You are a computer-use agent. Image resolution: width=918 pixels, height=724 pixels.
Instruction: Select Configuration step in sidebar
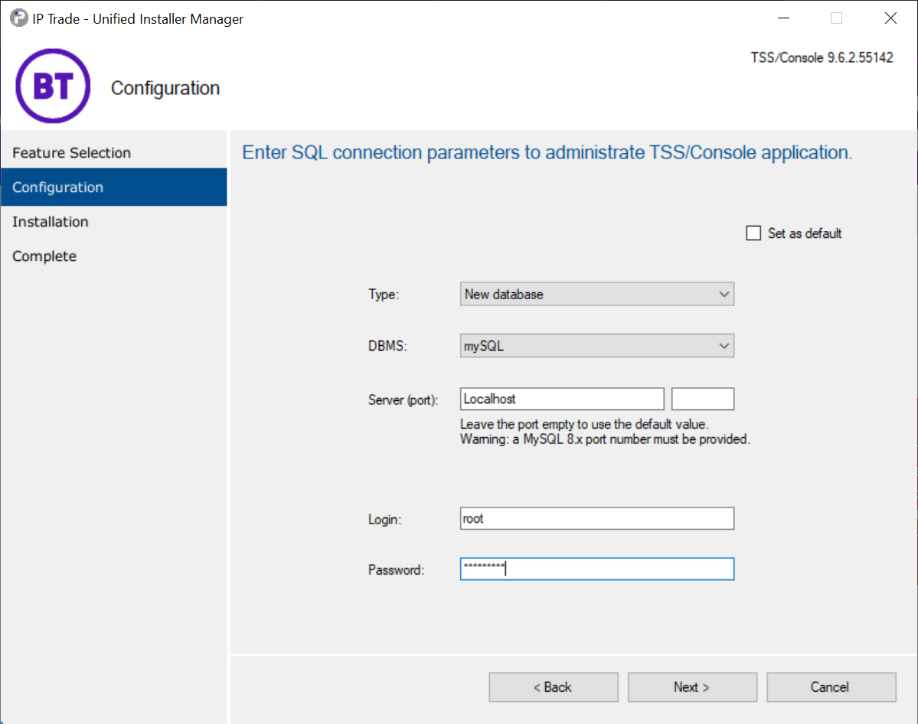pyautogui.click(x=113, y=188)
